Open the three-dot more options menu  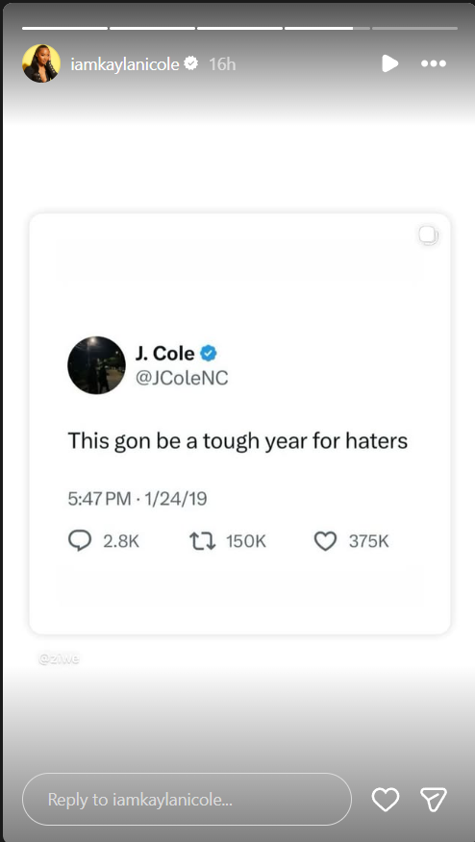tap(434, 63)
